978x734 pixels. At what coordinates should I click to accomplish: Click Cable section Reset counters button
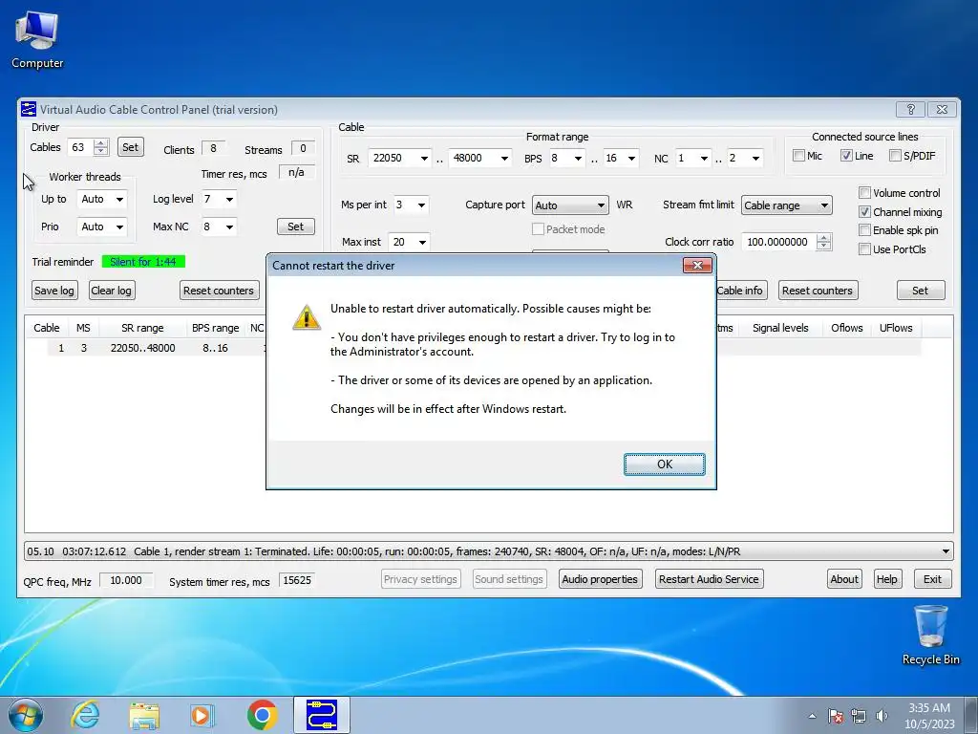click(x=818, y=291)
